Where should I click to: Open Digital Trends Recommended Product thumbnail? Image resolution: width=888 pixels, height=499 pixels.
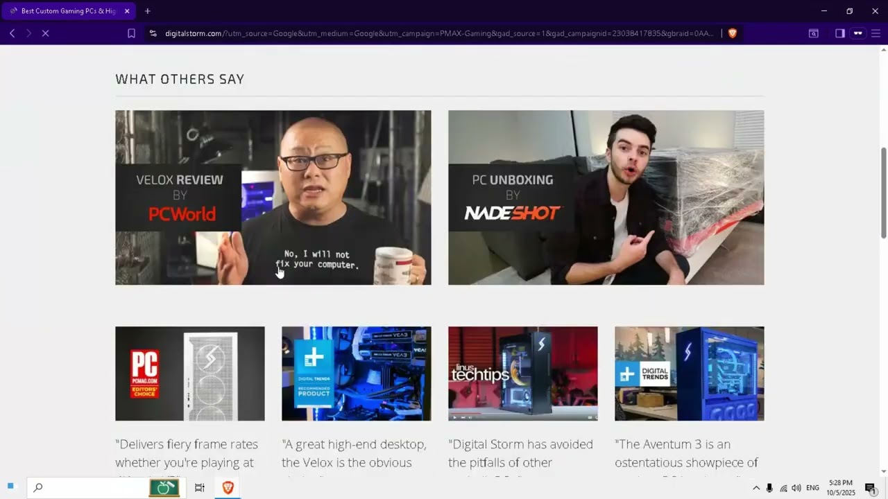click(356, 374)
